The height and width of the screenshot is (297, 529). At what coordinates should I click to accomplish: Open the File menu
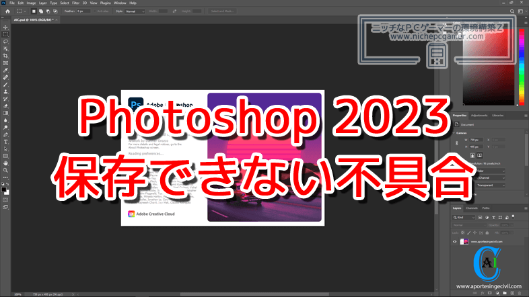12,3
